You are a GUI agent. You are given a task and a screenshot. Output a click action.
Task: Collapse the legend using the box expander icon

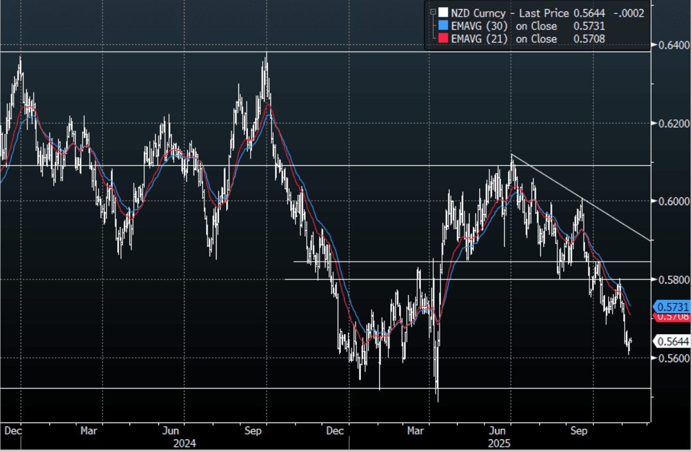[x=433, y=12]
